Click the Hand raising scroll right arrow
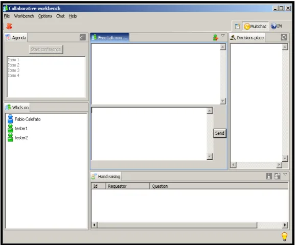The image size is (296, 245). [285, 225]
